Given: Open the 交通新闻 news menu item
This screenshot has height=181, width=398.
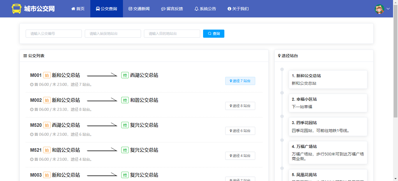Looking at the screenshot, I should point(139,9).
